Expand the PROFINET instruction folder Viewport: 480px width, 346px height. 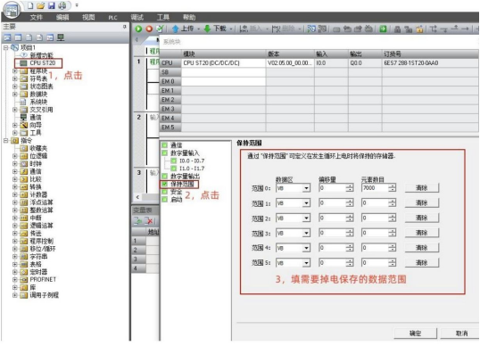[x=14, y=279]
